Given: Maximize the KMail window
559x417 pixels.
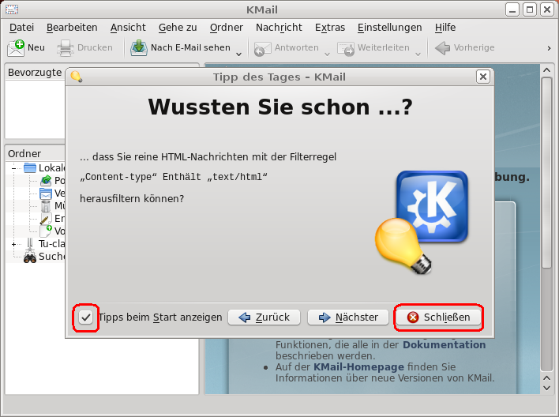Looking at the screenshot, I should pyautogui.click(x=530, y=9).
